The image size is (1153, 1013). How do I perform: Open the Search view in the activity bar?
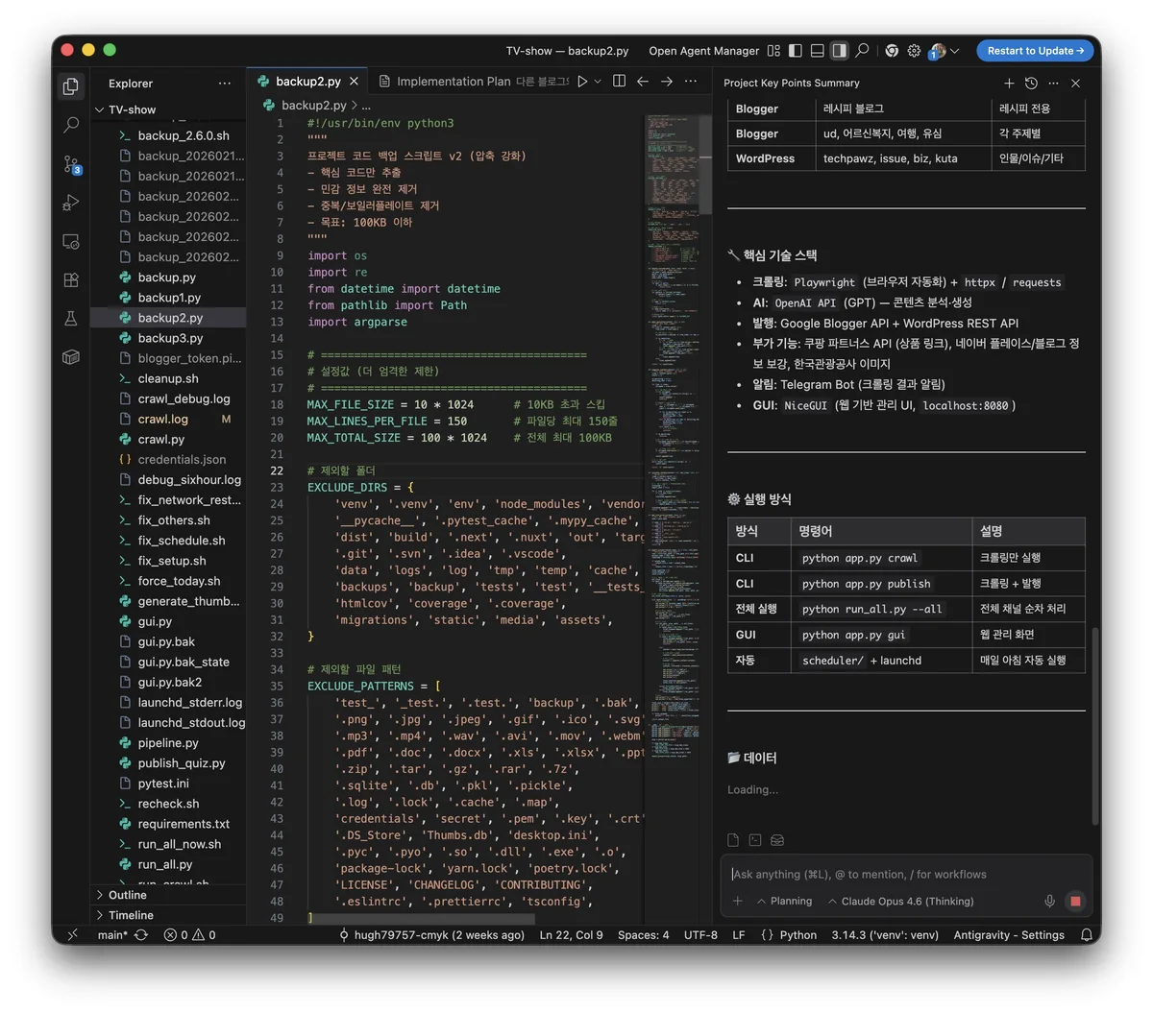(x=71, y=125)
